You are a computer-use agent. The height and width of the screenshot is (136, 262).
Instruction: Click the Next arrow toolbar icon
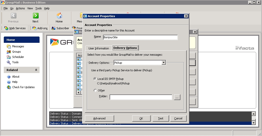click(x=36, y=16)
